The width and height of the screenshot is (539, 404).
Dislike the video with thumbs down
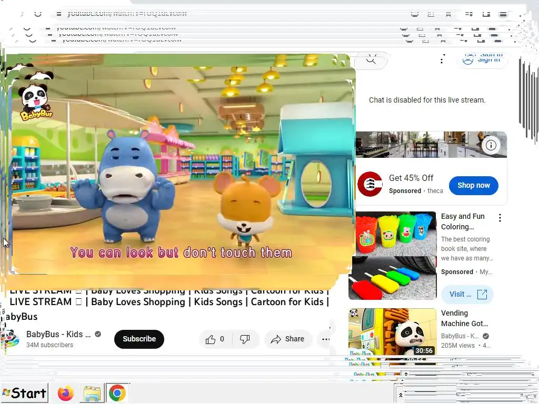[x=245, y=339]
